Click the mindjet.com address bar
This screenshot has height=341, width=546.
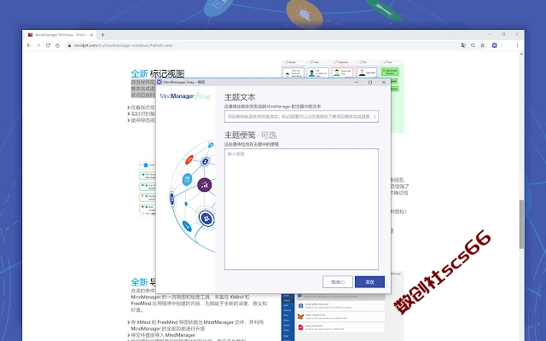261,45
